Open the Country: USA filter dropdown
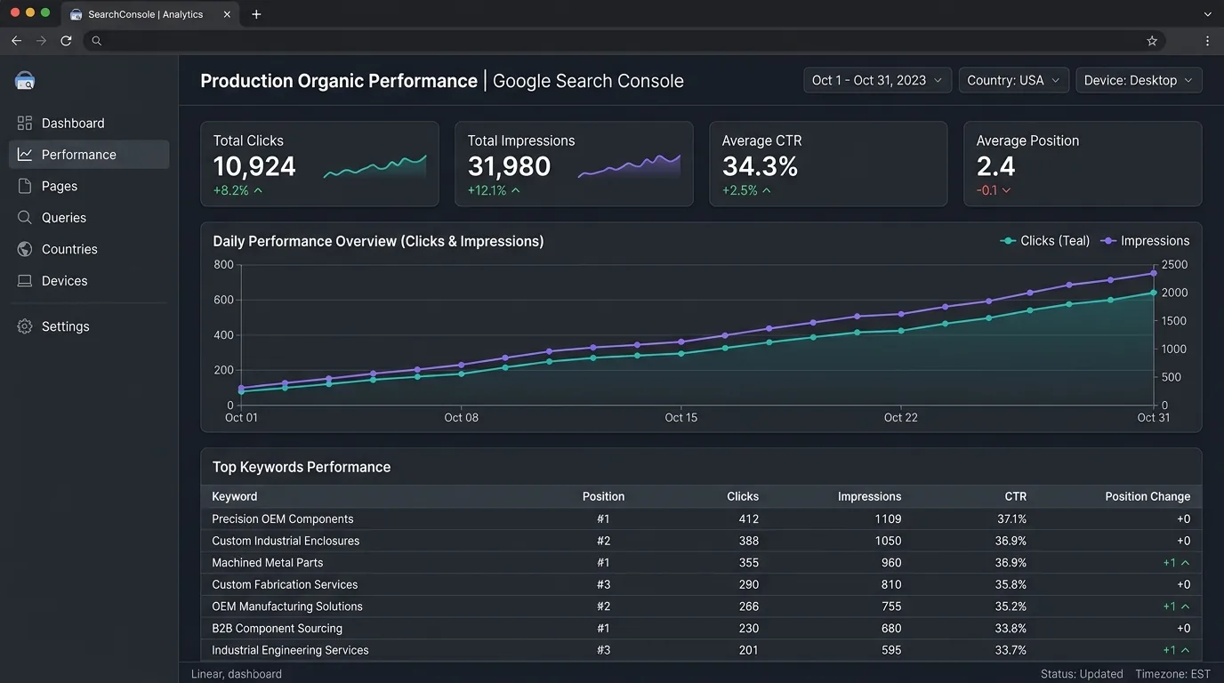 (1013, 80)
